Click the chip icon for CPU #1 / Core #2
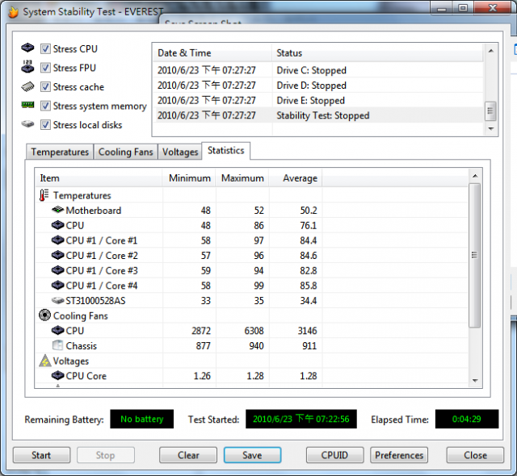The image size is (517, 476). click(57, 255)
